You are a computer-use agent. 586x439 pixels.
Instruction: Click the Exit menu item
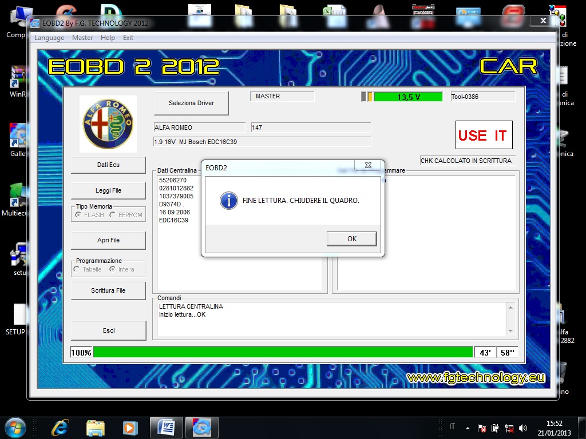pos(128,38)
